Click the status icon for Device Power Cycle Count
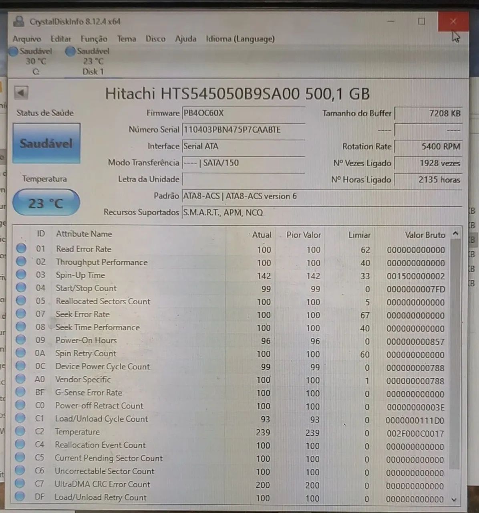Screen dimensions: 479x513 pyautogui.click(x=20, y=366)
